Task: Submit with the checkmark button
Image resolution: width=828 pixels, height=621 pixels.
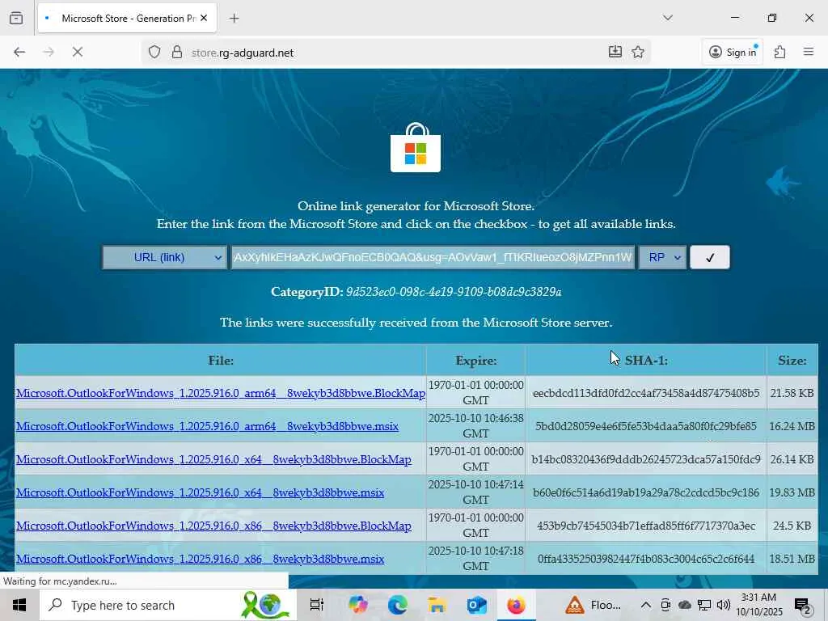Action: (x=710, y=257)
